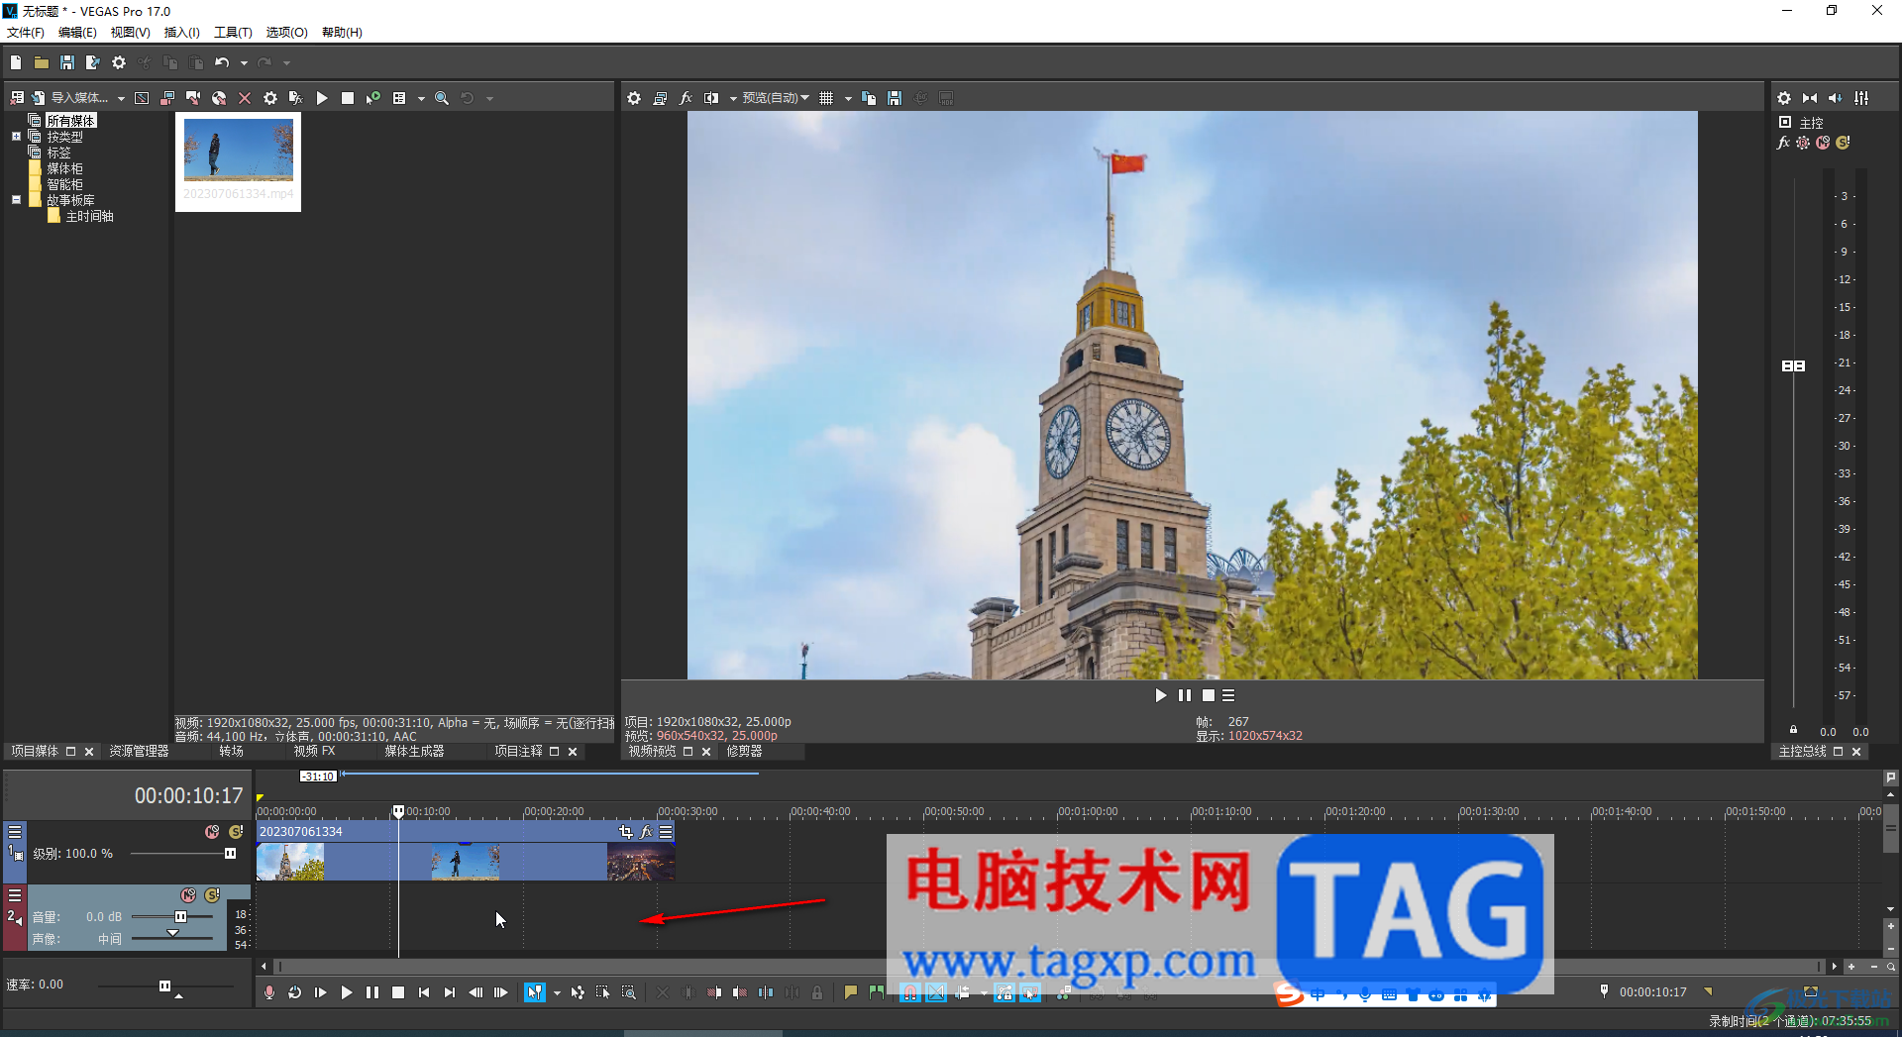Solo video track 1

tap(236, 832)
